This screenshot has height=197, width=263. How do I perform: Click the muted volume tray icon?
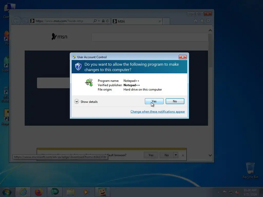tap(237, 192)
